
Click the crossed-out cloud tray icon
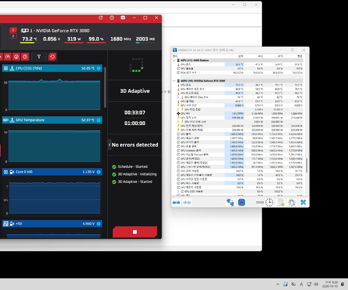293,284
